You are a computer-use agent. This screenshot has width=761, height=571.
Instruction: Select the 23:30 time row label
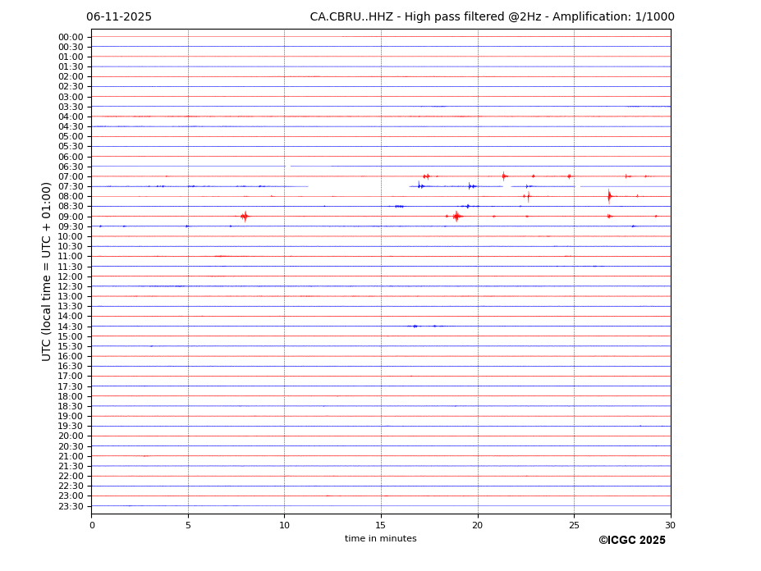(x=70, y=506)
